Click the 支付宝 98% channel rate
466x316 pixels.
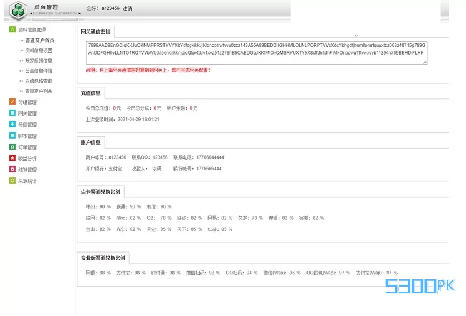point(131,273)
